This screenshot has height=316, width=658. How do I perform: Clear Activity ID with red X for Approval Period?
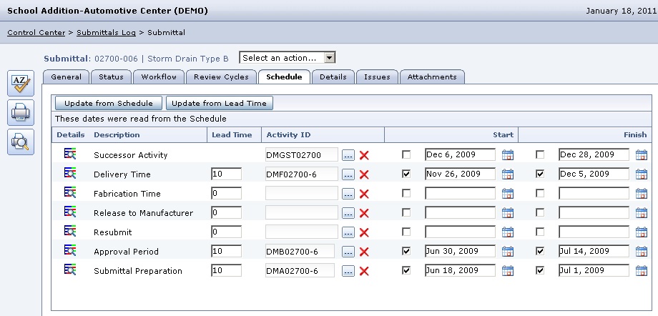[364, 252]
